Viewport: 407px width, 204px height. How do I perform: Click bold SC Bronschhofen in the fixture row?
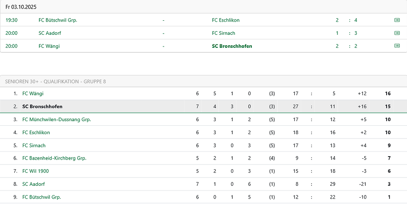[232, 46]
